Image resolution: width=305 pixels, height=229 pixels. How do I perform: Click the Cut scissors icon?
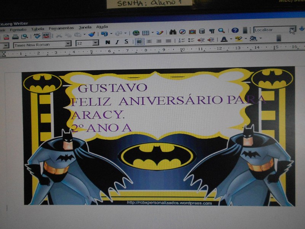coord(59,35)
